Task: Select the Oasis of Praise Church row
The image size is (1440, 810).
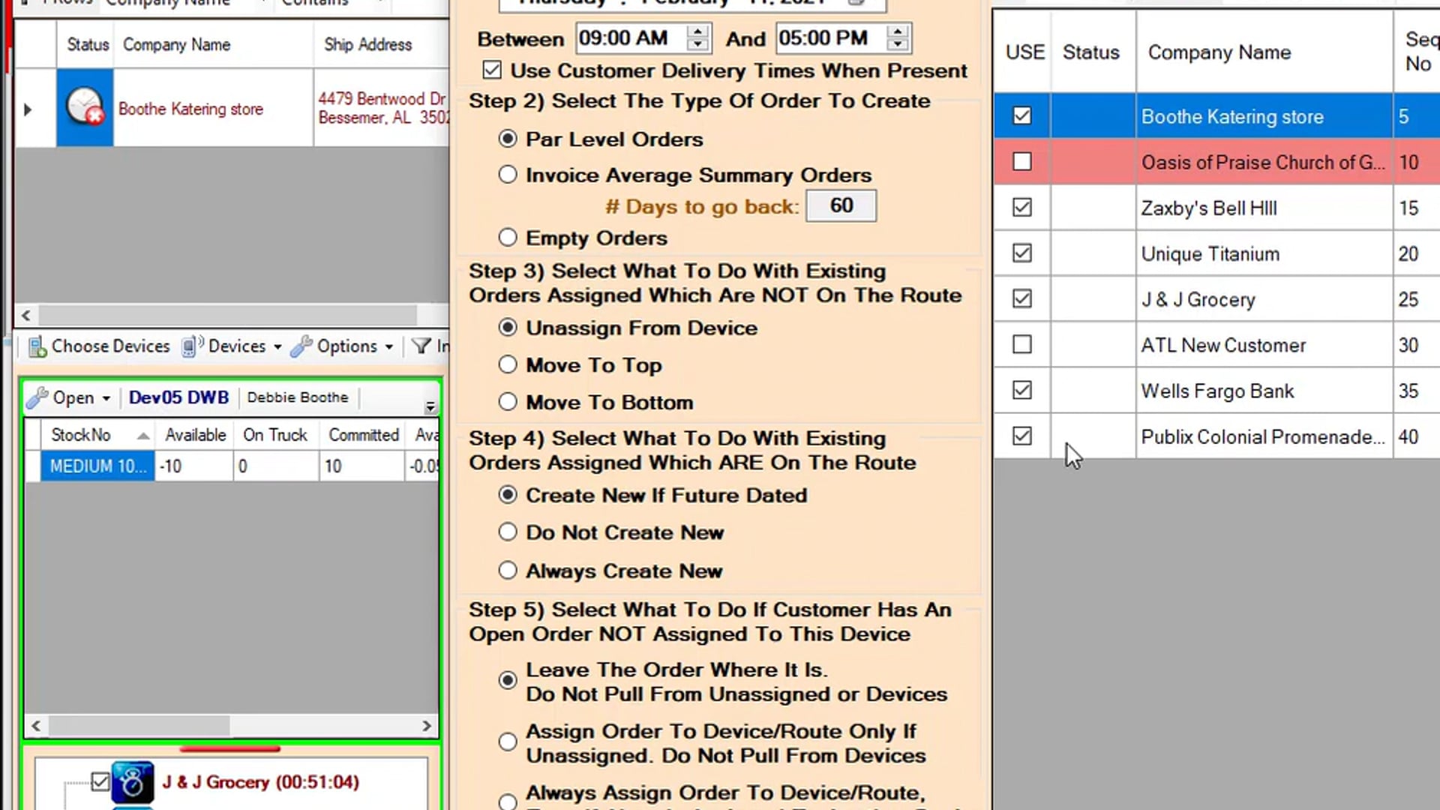Action: tap(1216, 162)
